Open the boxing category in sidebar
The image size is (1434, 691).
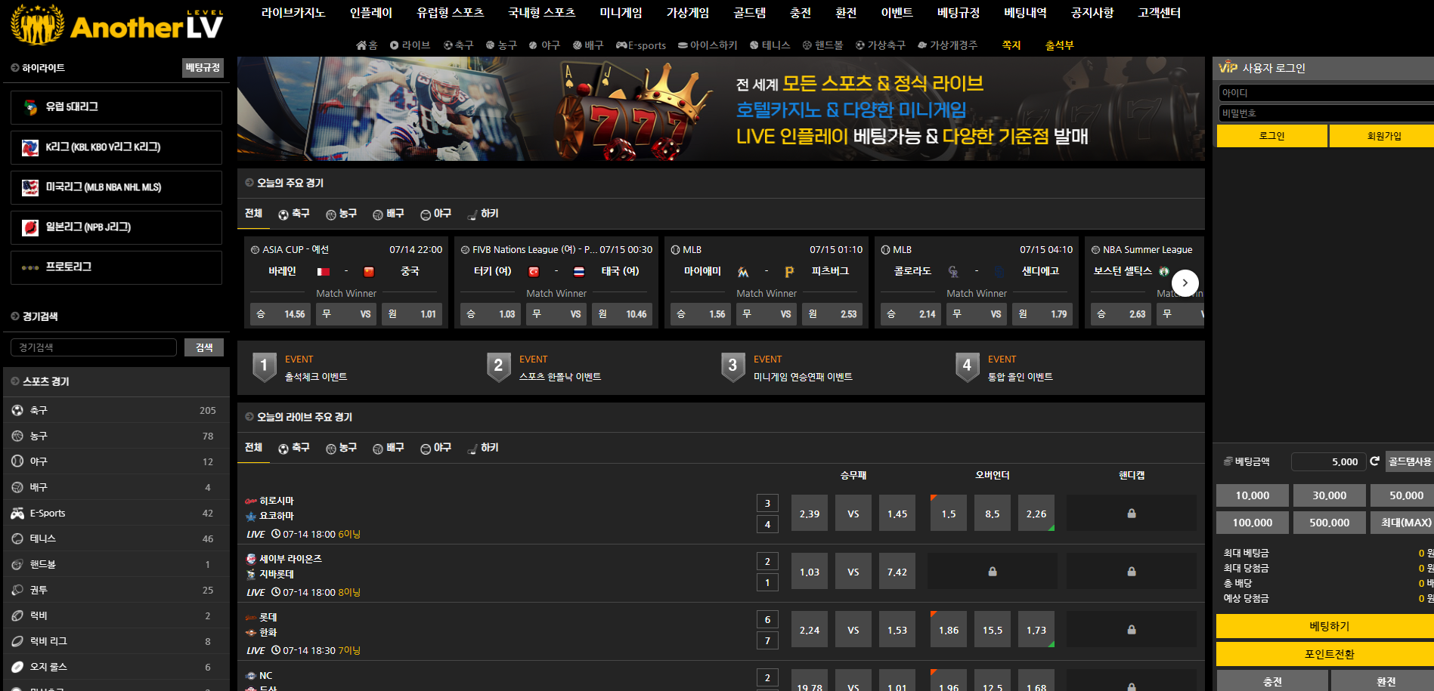[x=116, y=590]
